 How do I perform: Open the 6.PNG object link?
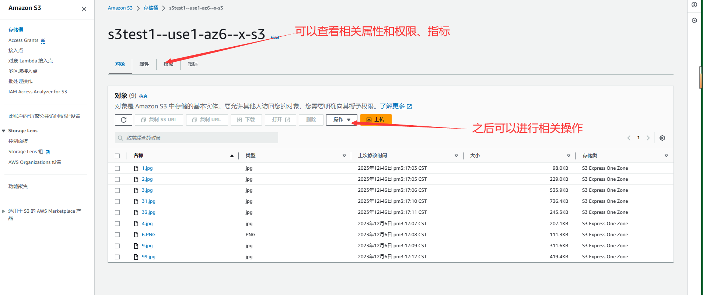(148, 235)
